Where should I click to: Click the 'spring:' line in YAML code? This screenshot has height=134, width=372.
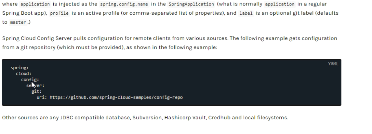click(x=20, y=68)
